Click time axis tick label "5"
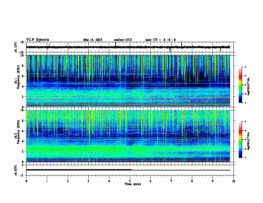This screenshot has height=203, width=263. 130,181
